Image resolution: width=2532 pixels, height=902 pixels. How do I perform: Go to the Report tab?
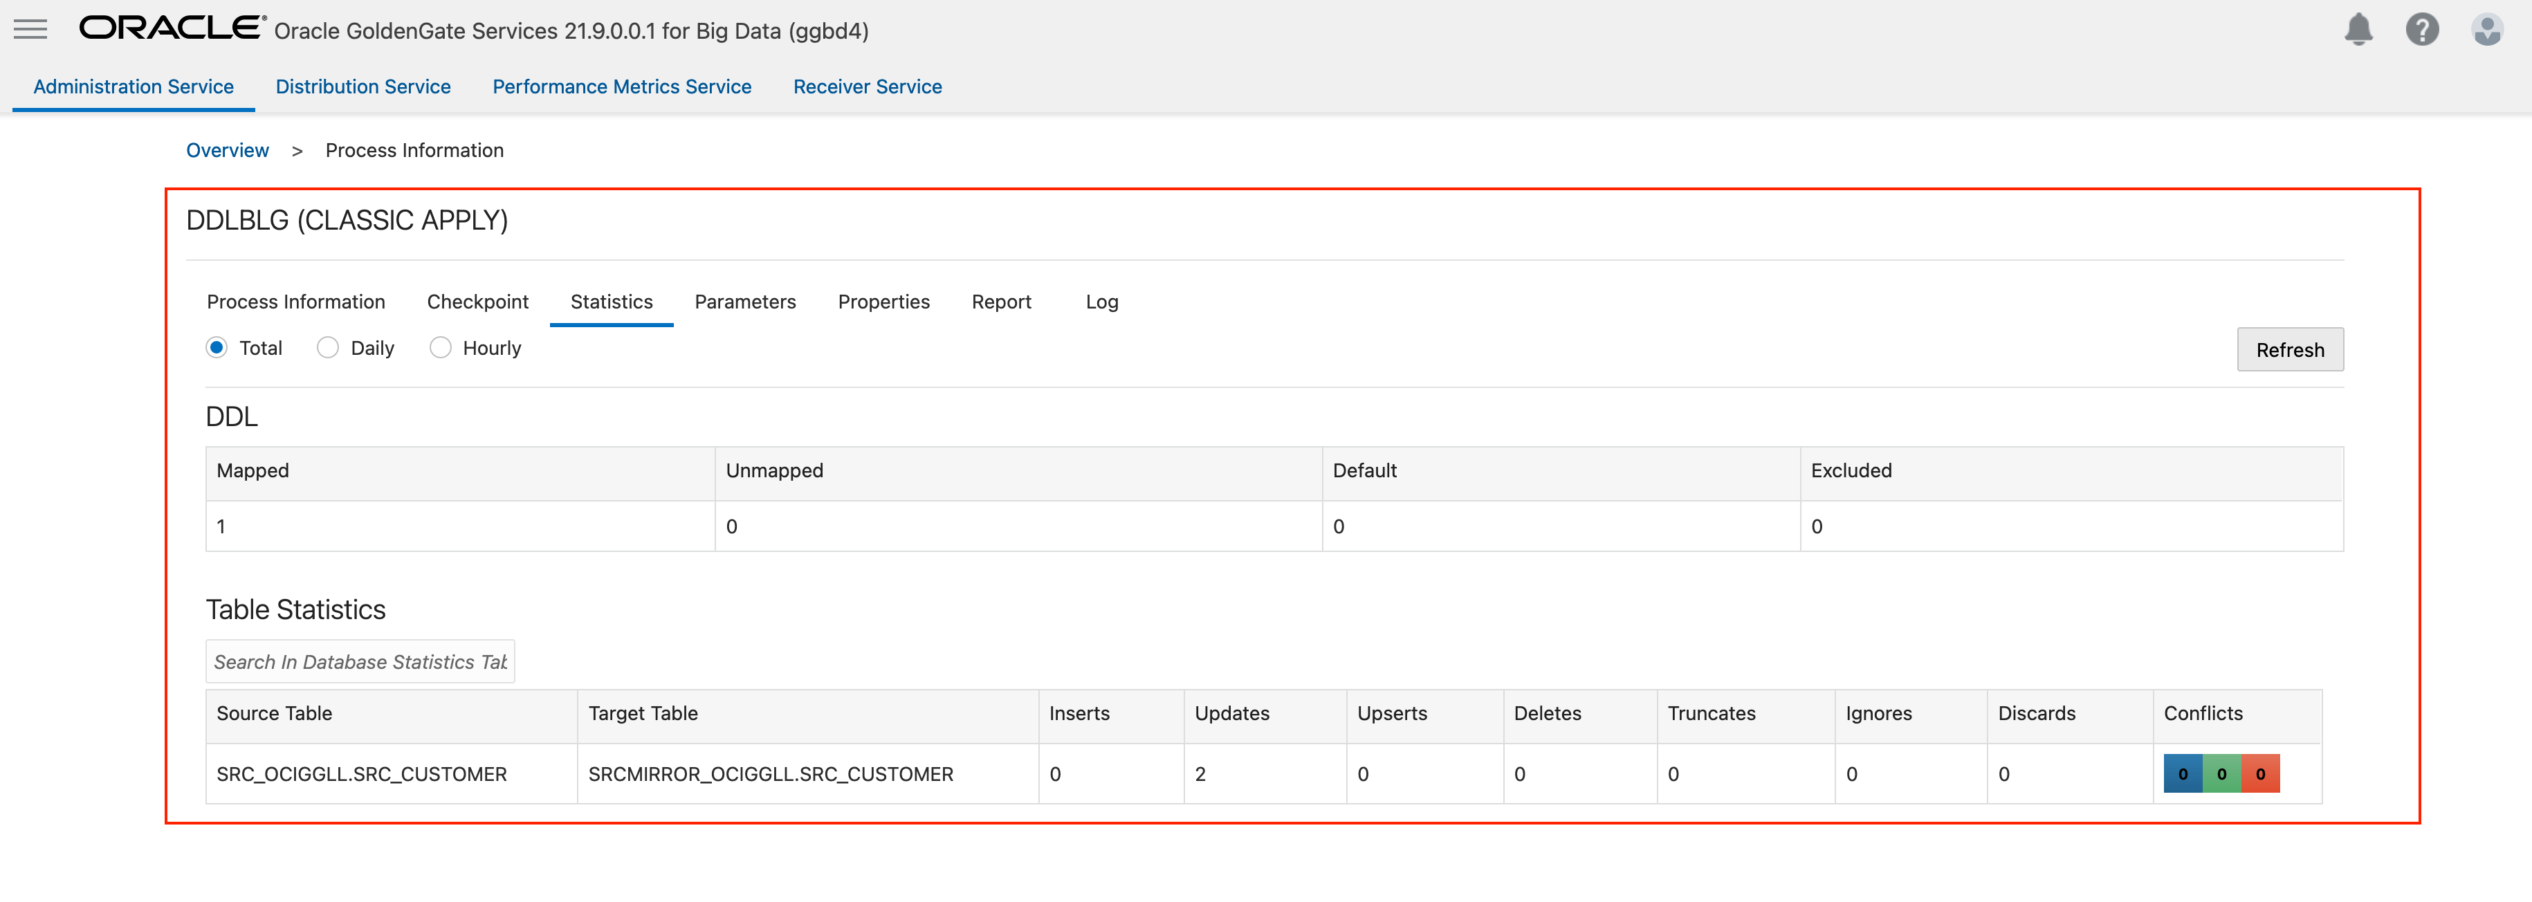pos(1000,302)
